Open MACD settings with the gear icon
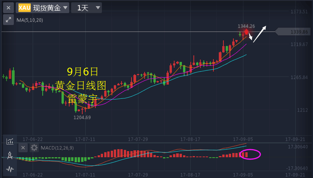The width and height of the screenshot is (313, 178). (x=35, y=148)
